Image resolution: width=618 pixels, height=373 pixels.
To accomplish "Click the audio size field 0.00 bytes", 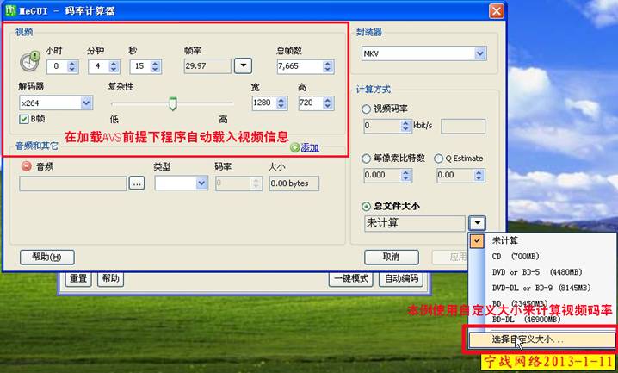I will click(294, 183).
